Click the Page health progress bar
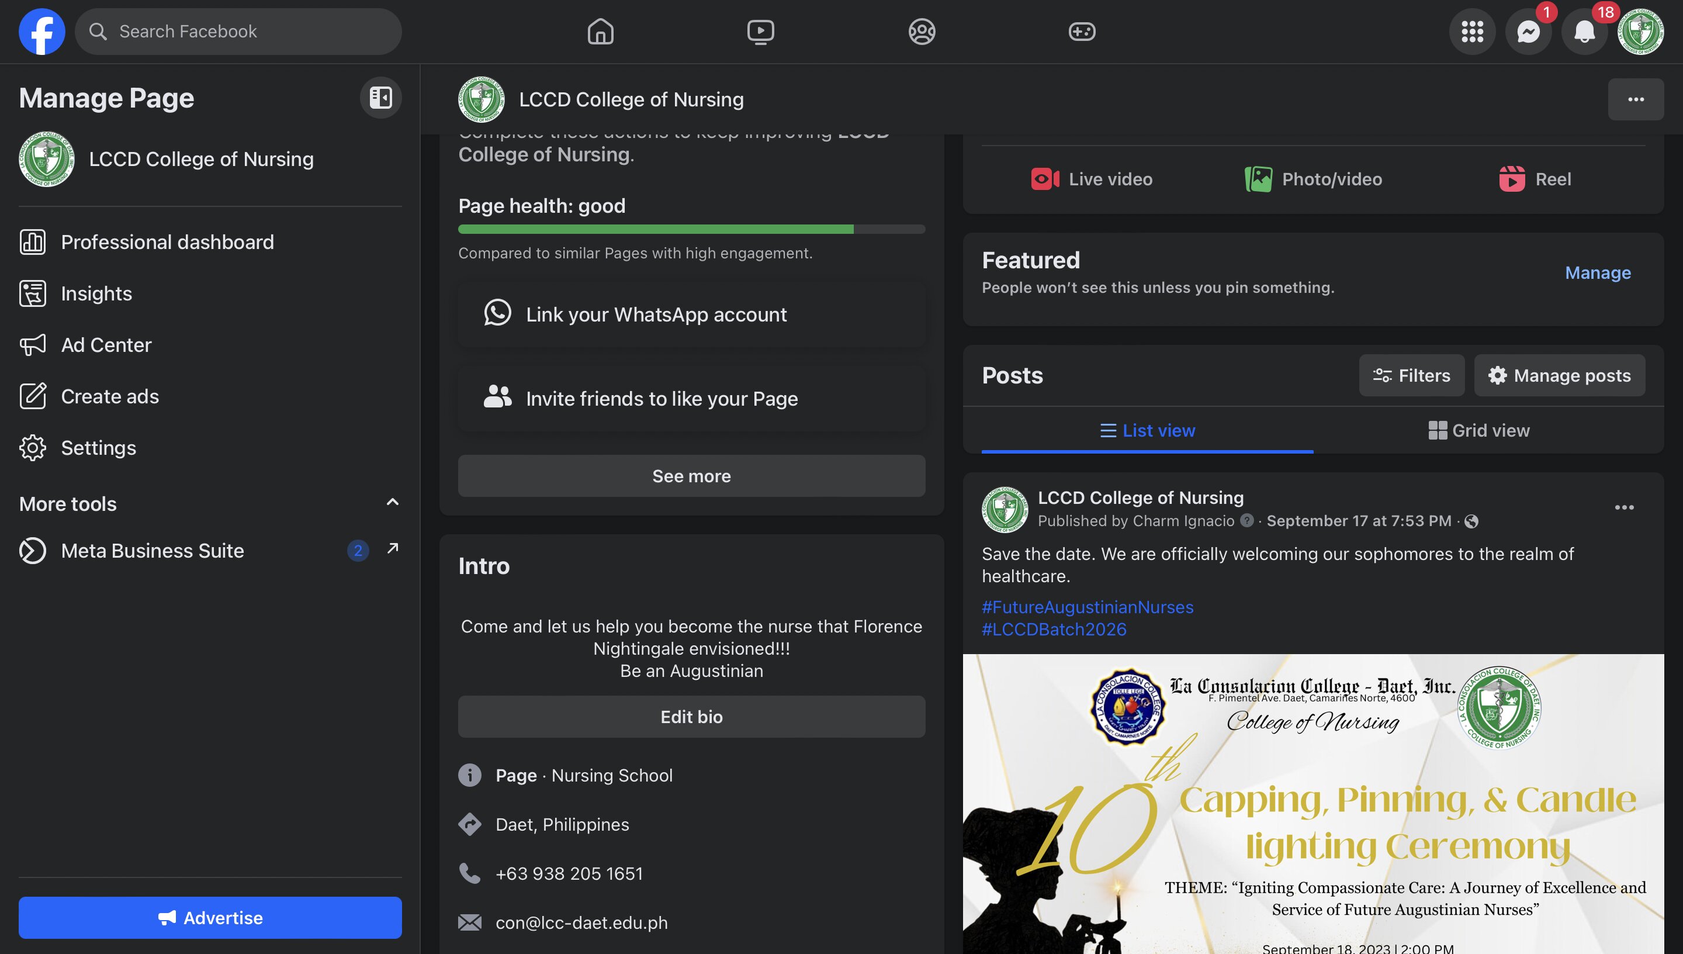This screenshot has width=1683, height=954. (x=691, y=229)
